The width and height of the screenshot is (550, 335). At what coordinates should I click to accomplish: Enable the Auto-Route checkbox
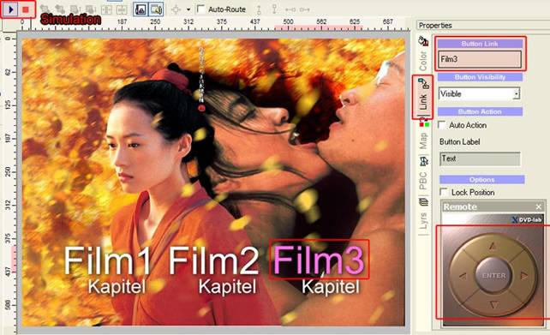(x=201, y=9)
